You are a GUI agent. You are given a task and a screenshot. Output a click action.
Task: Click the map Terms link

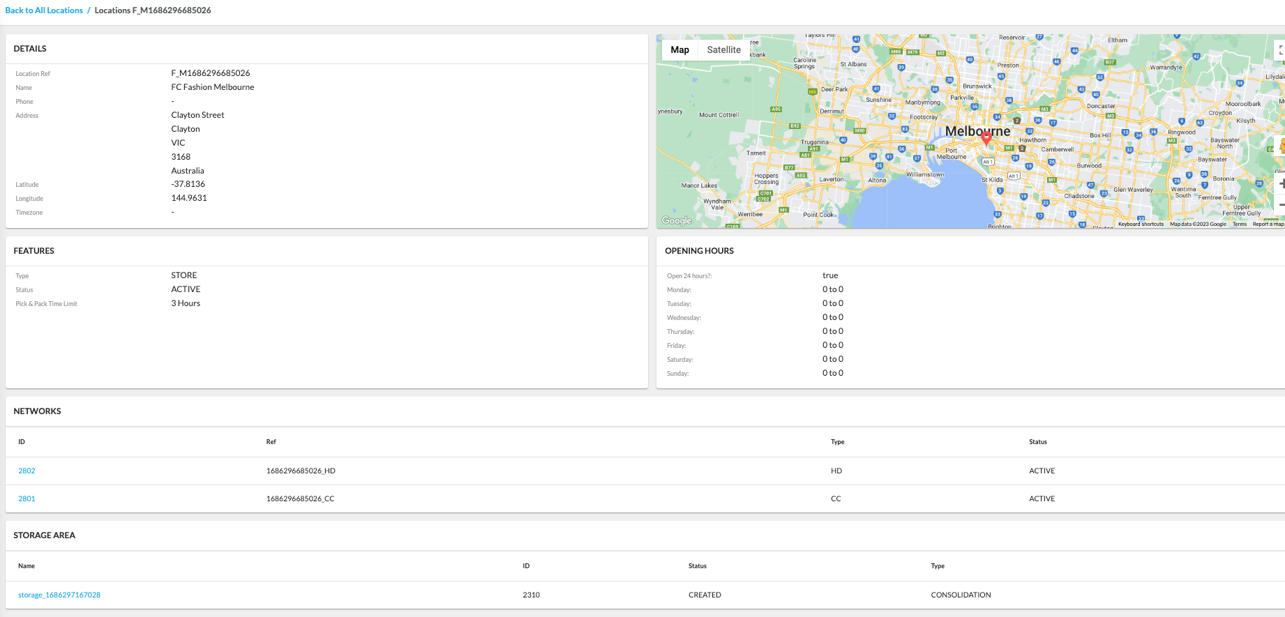[1239, 224]
